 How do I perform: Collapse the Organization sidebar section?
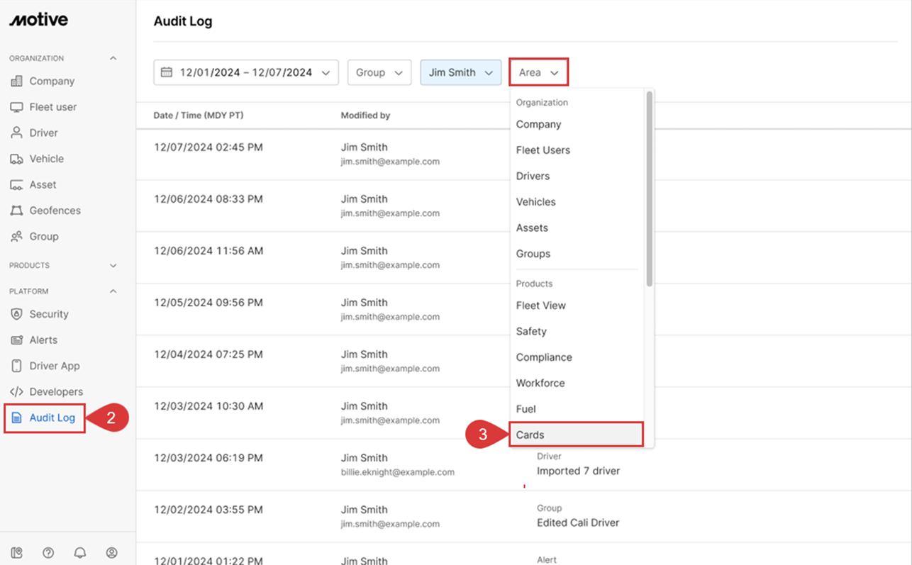coord(113,58)
